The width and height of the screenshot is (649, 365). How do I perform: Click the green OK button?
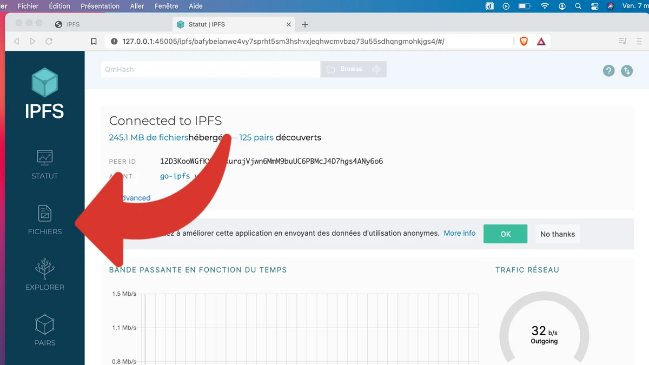[x=505, y=234]
